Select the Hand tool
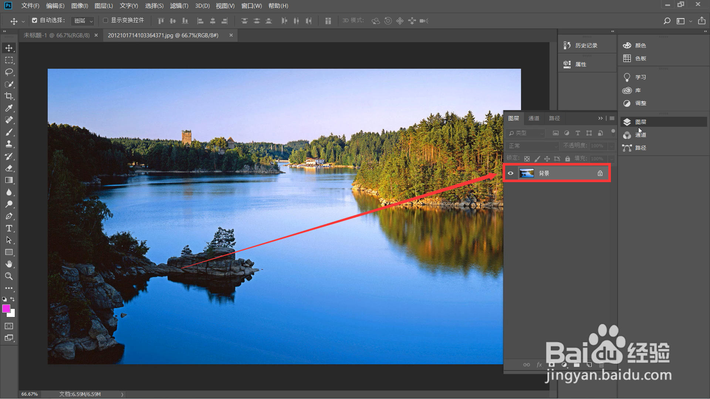Image resolution: width=710 pixels, height=399 pixels. (x=9, y=264)
